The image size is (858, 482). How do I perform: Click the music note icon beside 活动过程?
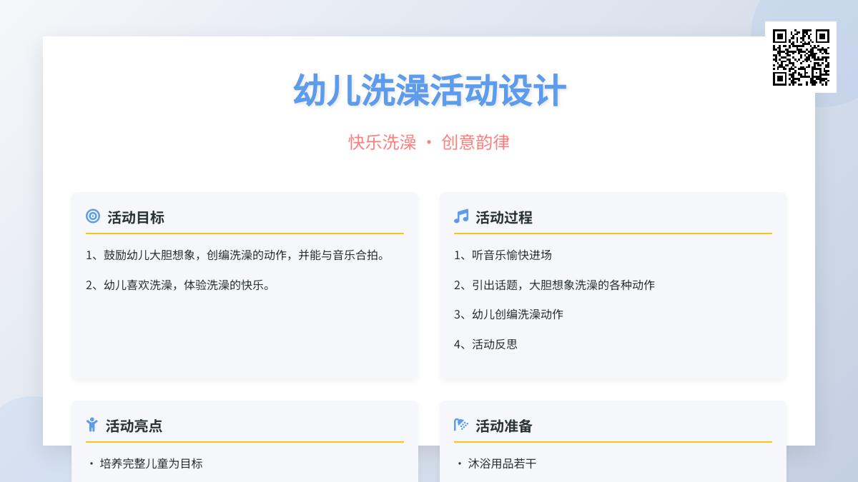pos(461,216)
